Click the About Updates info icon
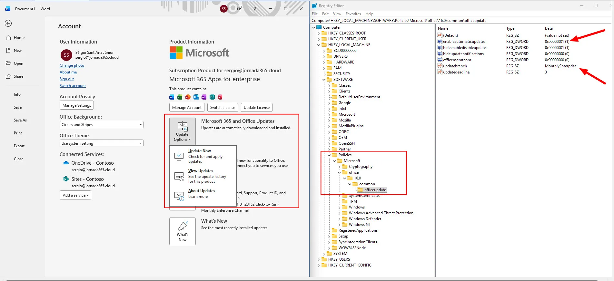This screenshot has width=614, height=281. point(179,196)
